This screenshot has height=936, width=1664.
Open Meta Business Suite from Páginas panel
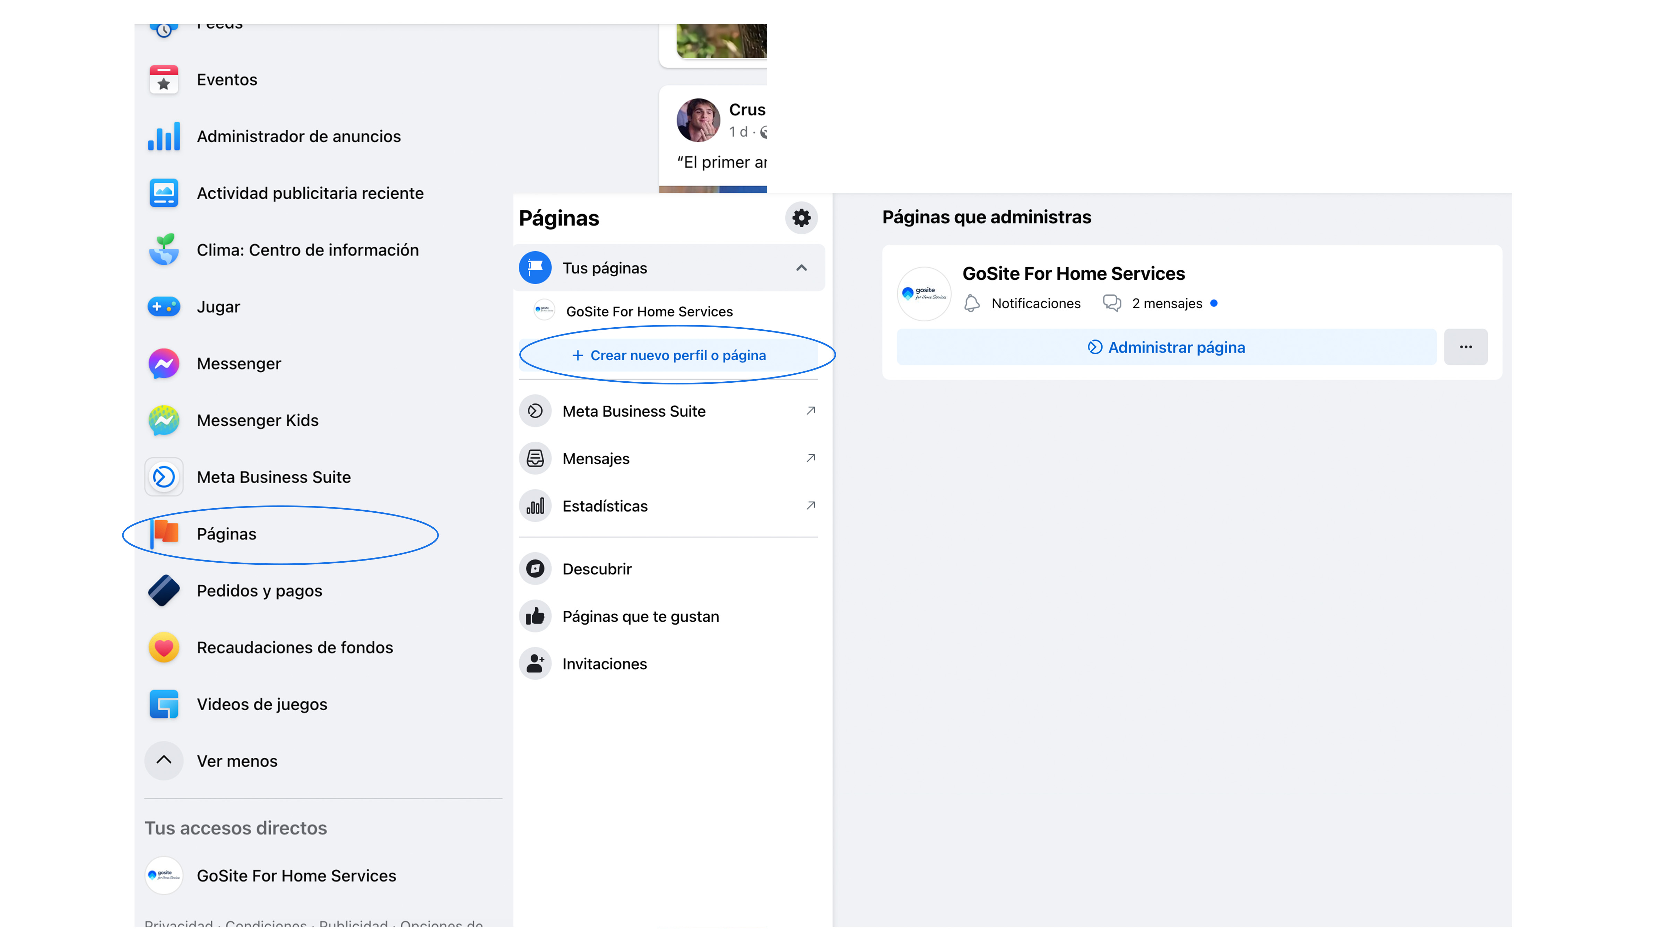tap(634, 411)
